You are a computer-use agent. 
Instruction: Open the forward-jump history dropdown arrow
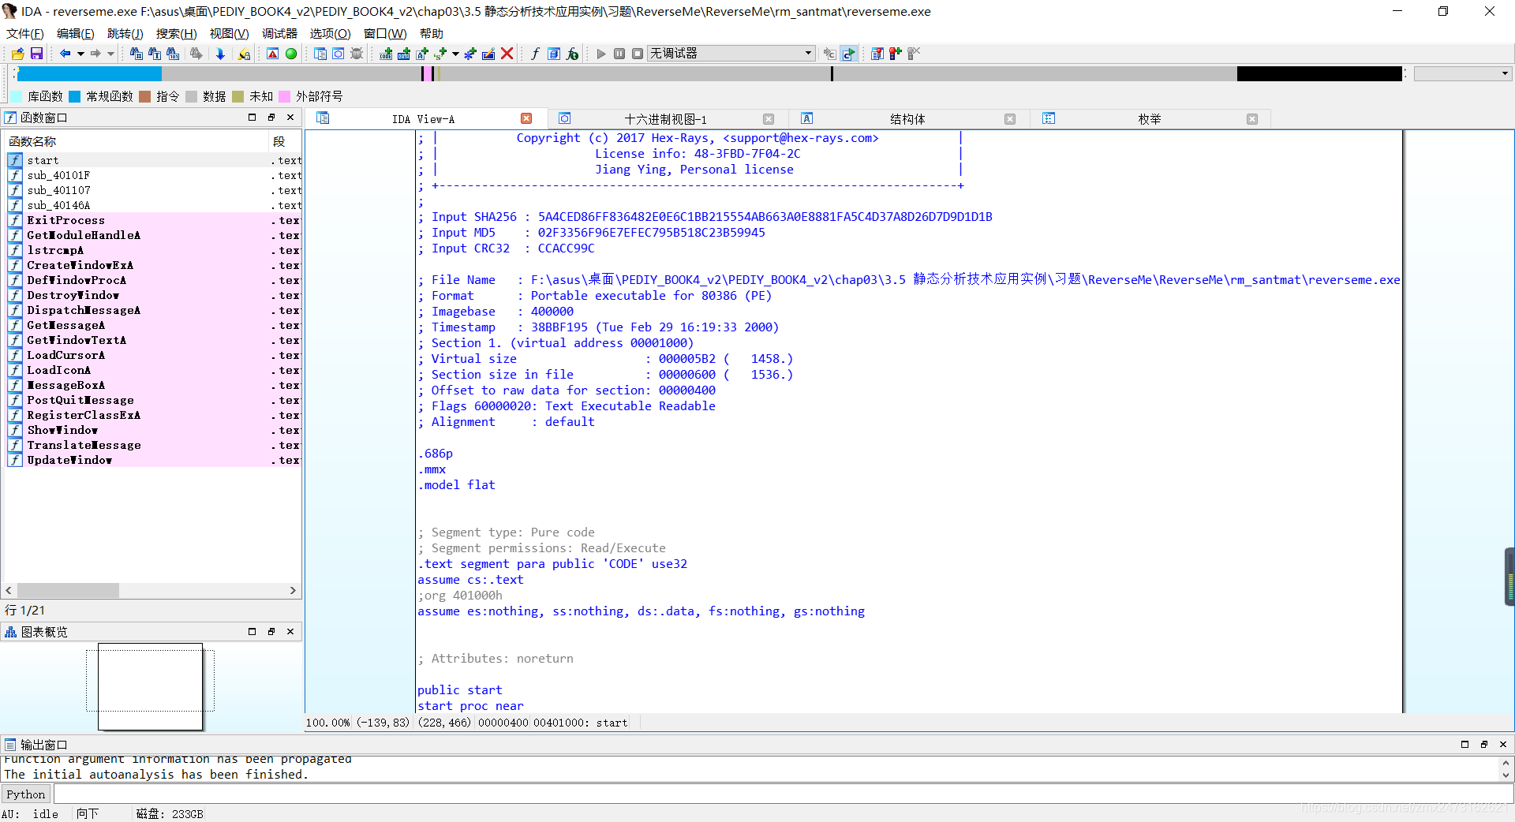click(110, 54)
